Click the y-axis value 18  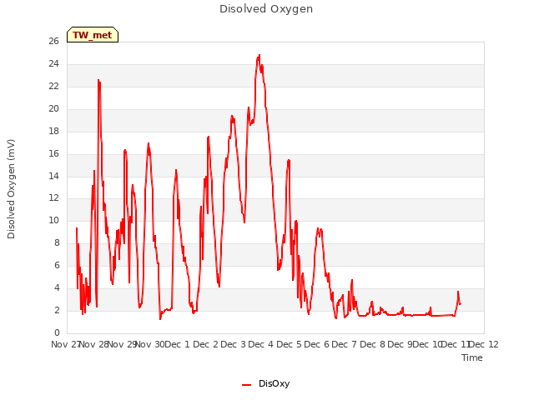click(x=53, y=132)
